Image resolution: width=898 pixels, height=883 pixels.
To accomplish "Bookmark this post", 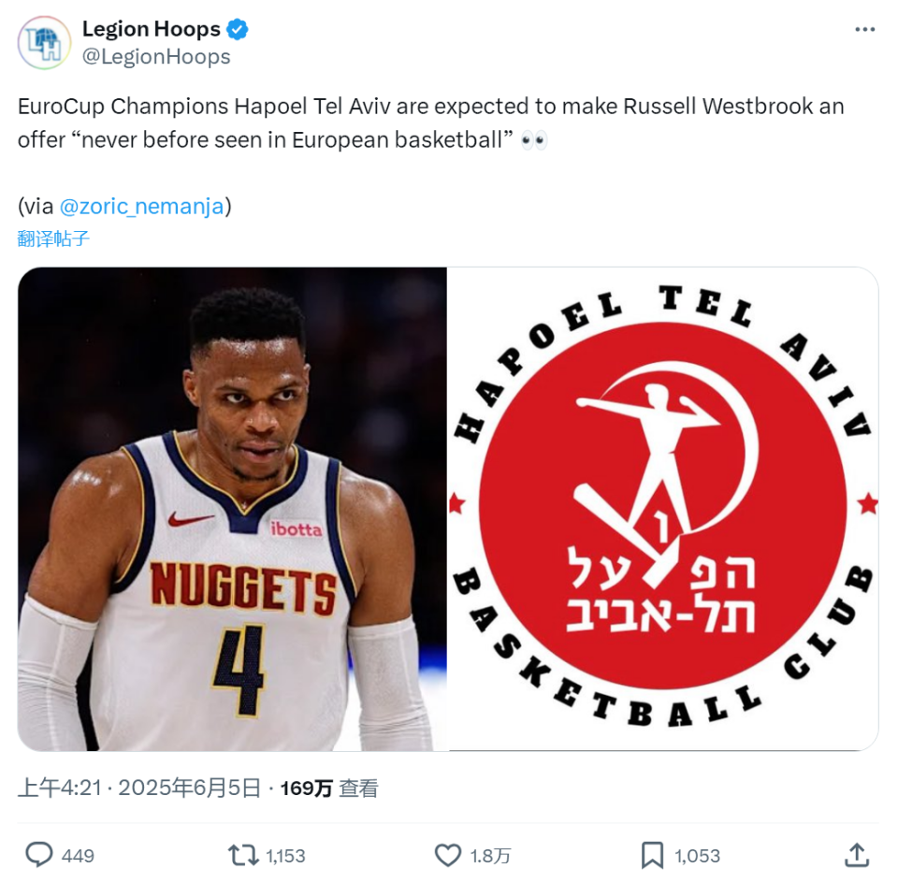I will [x=652, y=855].
